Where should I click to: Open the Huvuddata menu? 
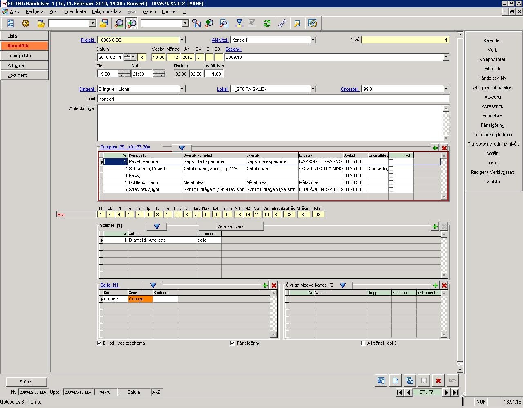75,11
